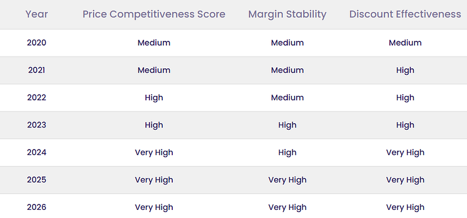
Task: Select 2026 Price Competitiveness Very High cell
Action: [x=154, y=207]
